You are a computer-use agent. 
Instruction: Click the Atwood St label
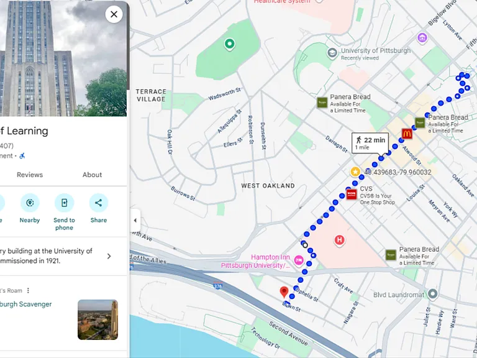click(412, 156)
